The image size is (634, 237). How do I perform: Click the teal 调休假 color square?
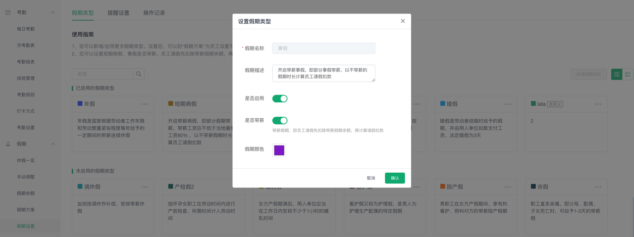click(80, 187)
